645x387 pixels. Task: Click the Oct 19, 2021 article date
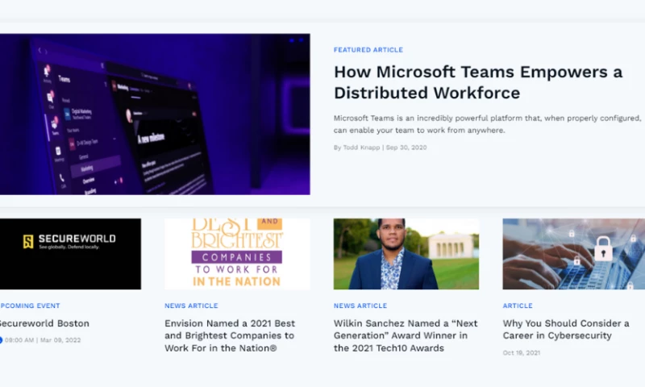pos(522,353)
